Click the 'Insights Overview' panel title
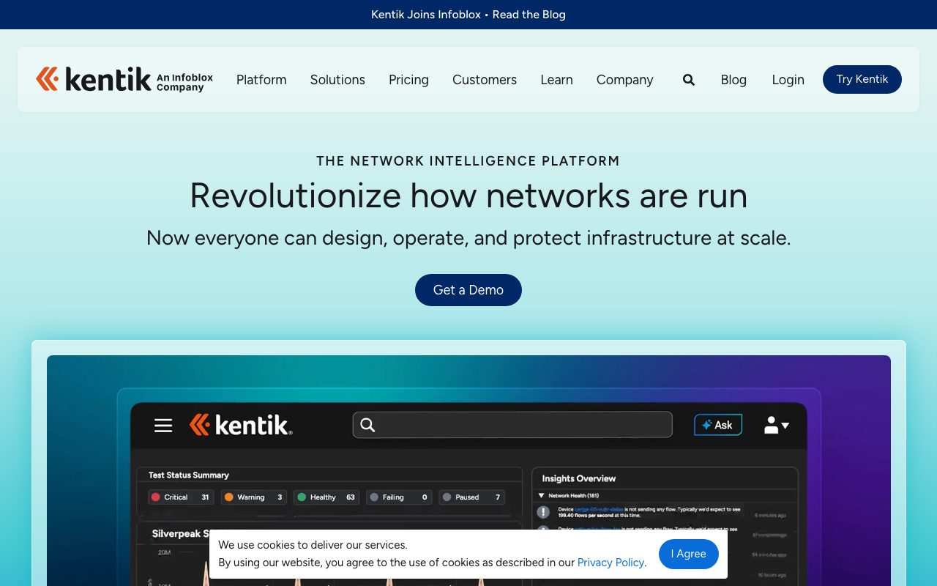937x586 pixels. (x=578, y=478)
